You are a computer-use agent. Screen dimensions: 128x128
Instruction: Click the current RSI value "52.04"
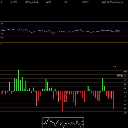[x=118, y=31]
